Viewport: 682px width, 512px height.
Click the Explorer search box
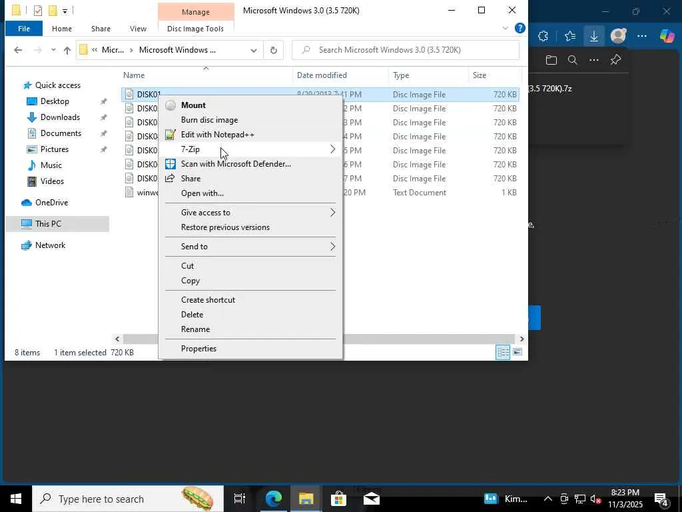[x=406, y=50]
